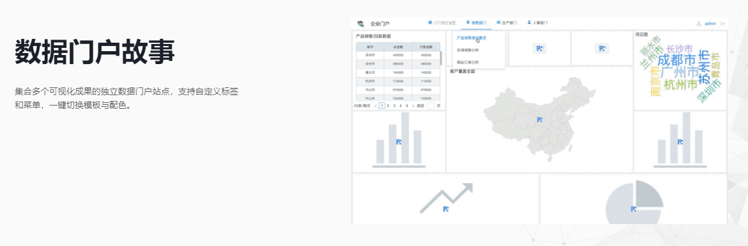Click the logout icon beside admin

723,23
